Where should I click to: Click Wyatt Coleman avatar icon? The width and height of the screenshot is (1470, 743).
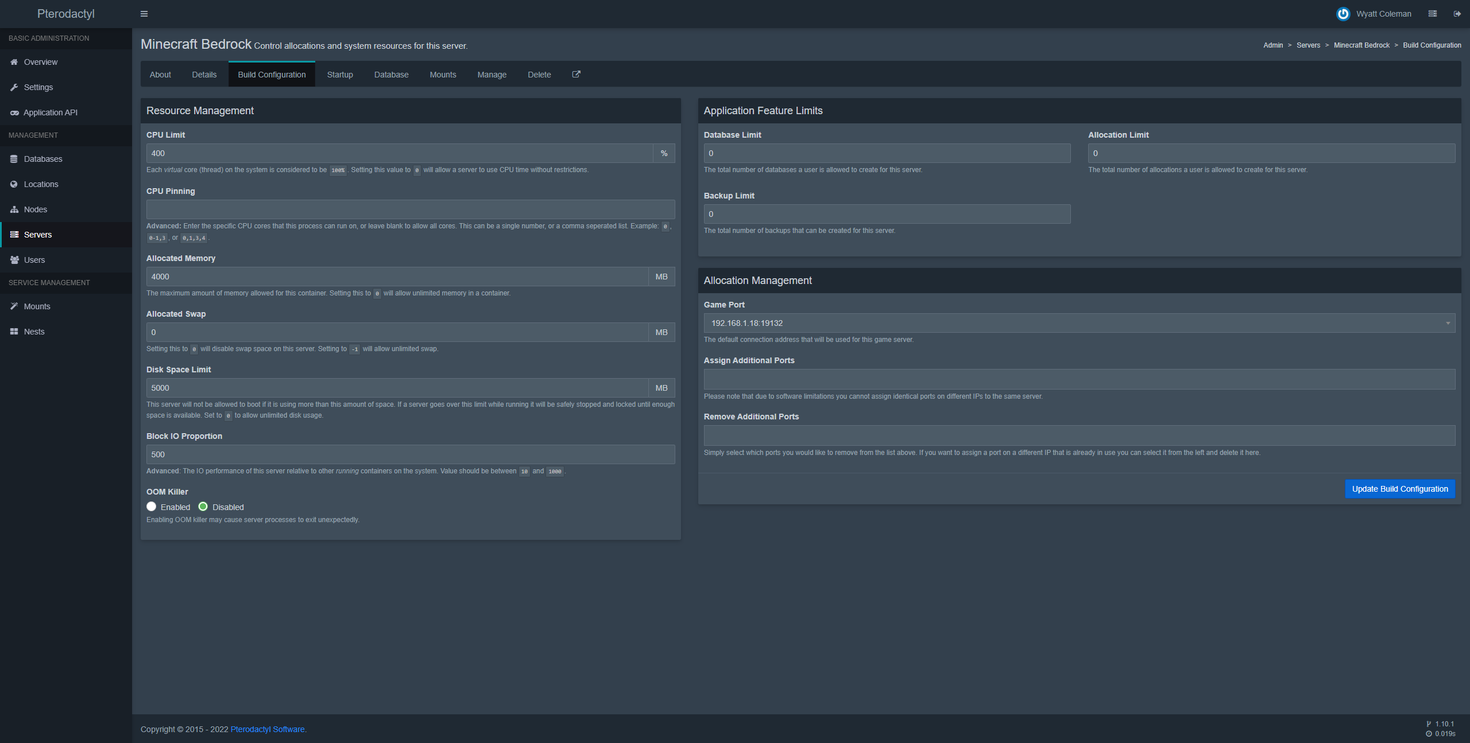(x=1343, y=14)
